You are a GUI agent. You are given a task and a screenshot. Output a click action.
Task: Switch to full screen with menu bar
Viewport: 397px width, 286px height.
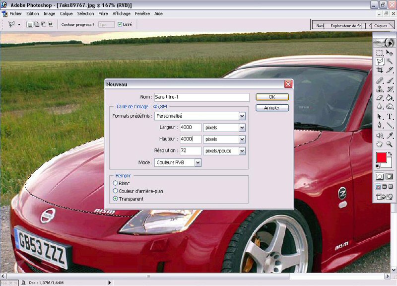click(x=384, y=187)
